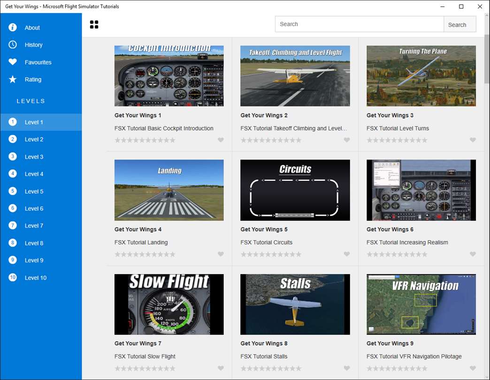Click the Level 3 number badge
Viewport: 490px width, 380px height.
point(13,156)
